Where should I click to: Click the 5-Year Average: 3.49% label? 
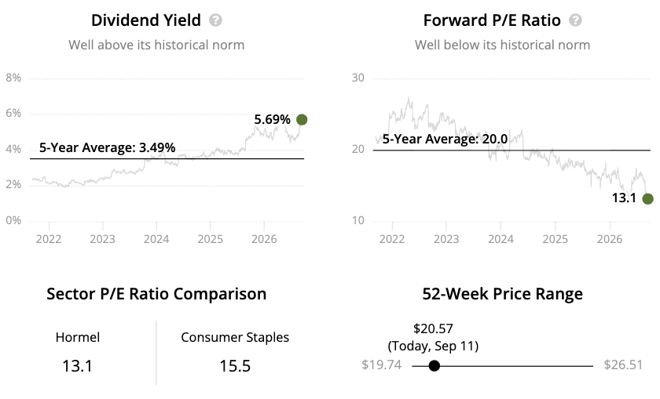pyautogui.click(x=108, y=147)
